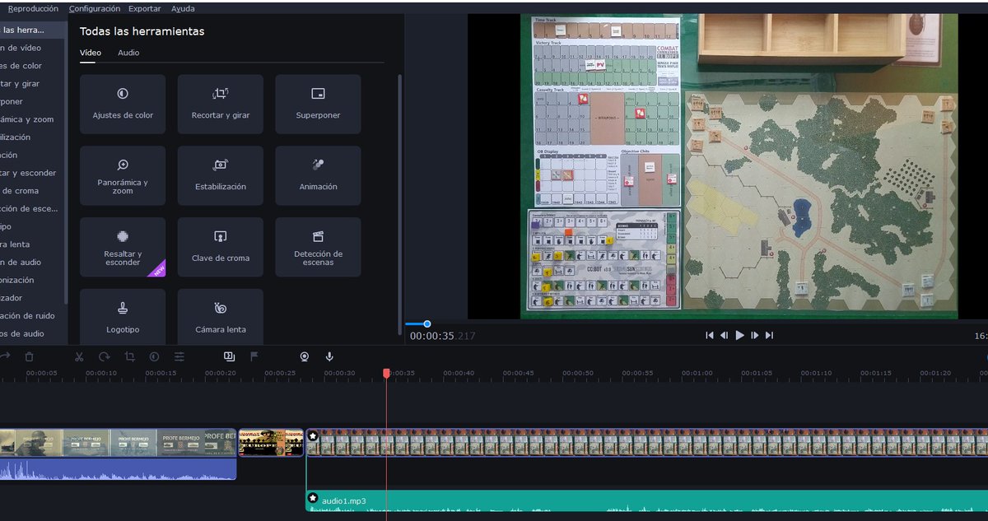The height and width of the screenshot is (521, 988).
Task: Play the video preview
Action: 739,335
